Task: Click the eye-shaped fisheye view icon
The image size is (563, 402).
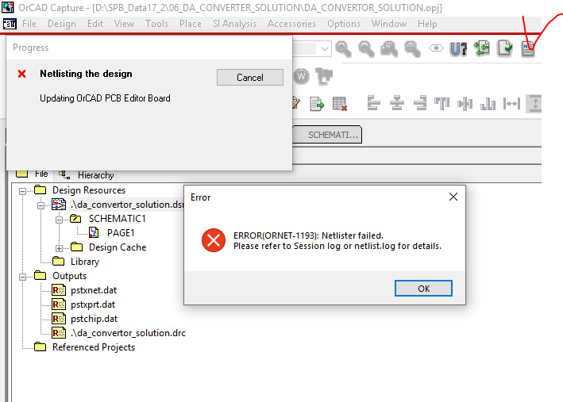Action: 436,48
